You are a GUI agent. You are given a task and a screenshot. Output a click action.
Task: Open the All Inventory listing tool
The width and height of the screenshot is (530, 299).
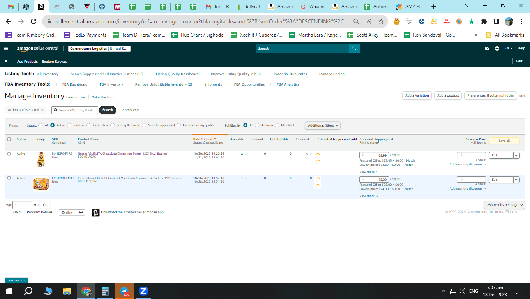(x=48, y=74)
